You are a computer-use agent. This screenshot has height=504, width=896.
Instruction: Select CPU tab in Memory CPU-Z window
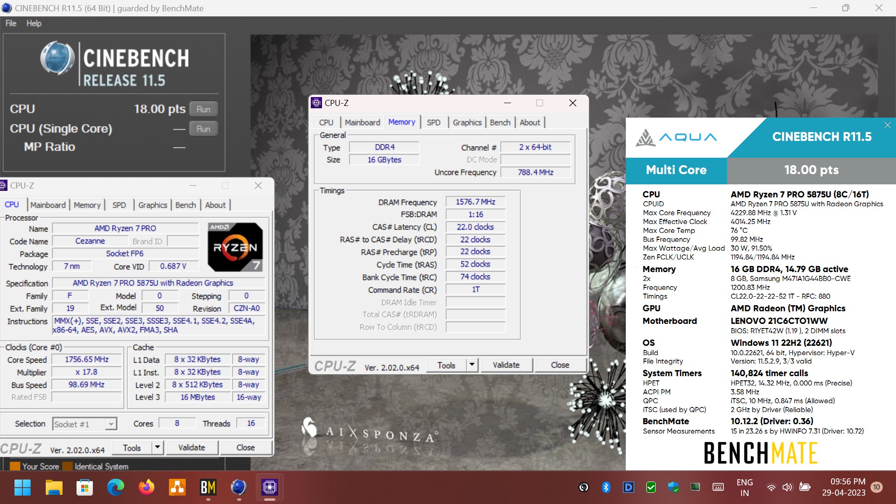click(326, 122)
